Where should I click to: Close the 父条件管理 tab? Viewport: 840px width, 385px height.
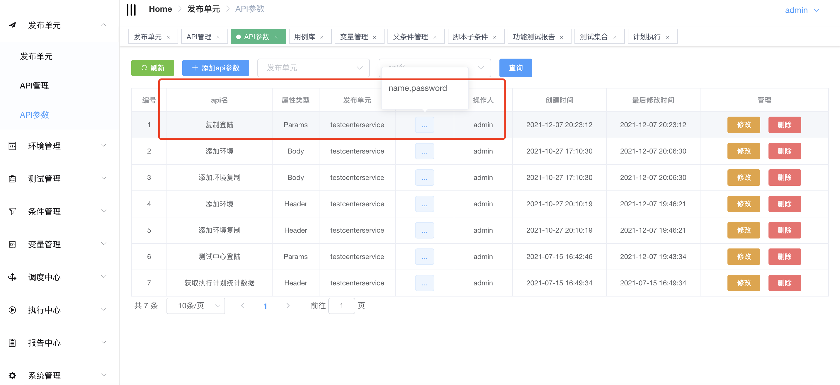435,37
